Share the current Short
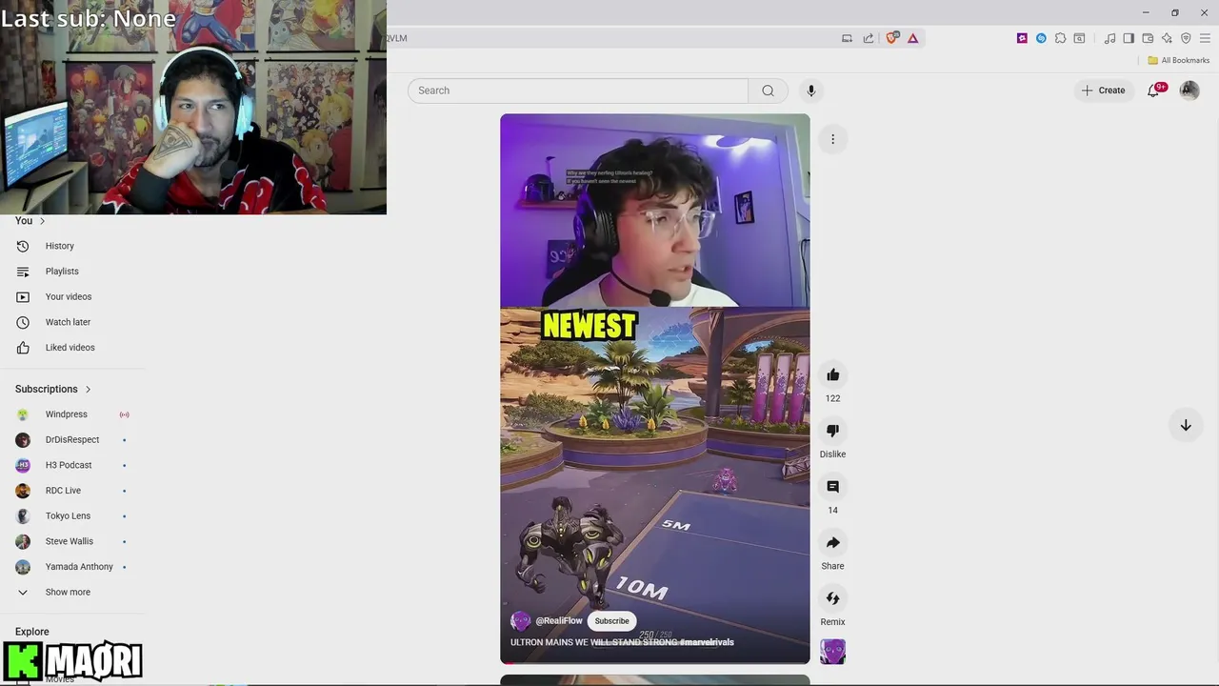 832,543
